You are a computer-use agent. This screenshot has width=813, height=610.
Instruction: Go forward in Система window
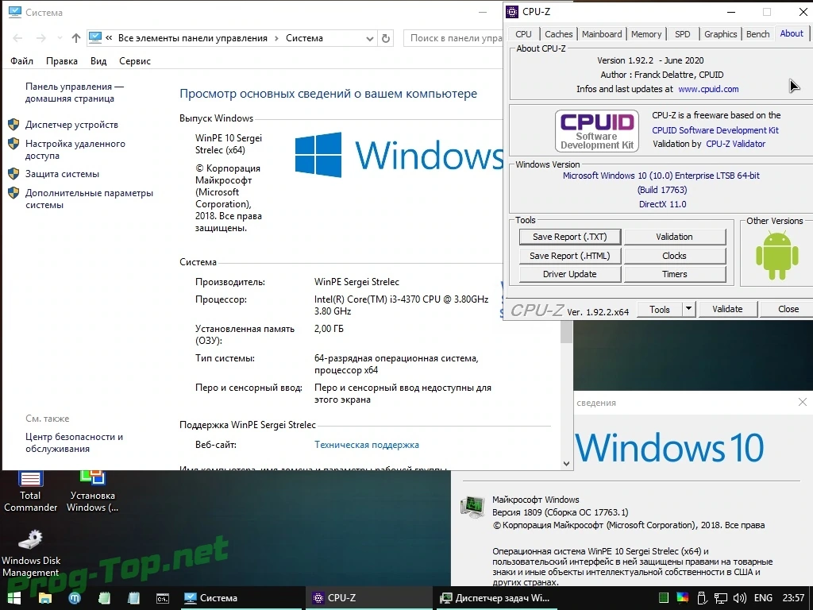coord(41,38)
